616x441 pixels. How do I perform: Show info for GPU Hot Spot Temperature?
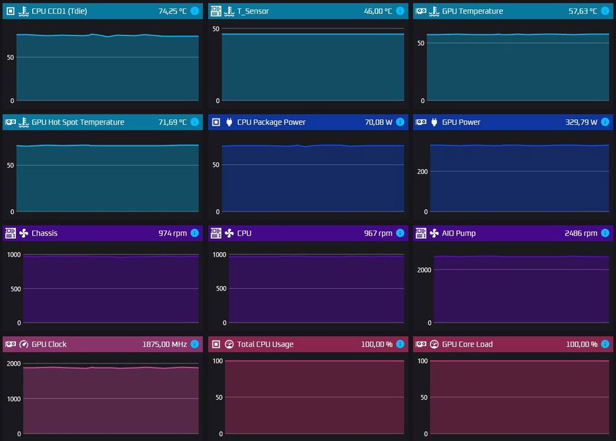(195, 122)
